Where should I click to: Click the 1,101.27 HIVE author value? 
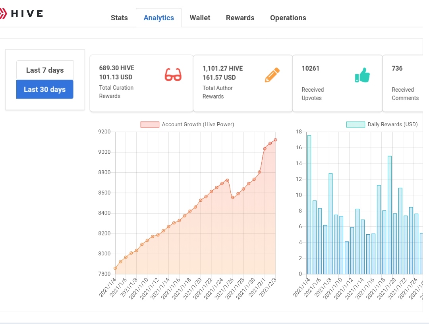pyautogui.click(x=223, y=68)
